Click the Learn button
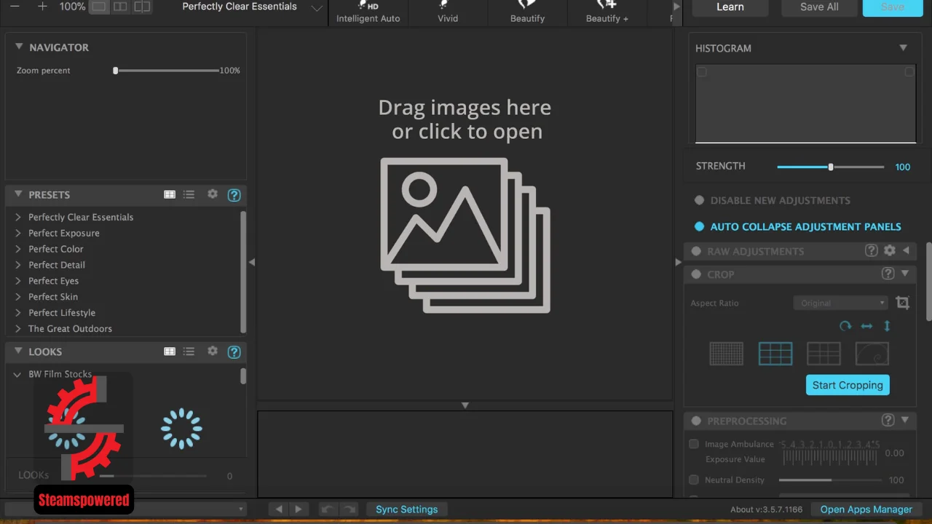 pos(730,7)
